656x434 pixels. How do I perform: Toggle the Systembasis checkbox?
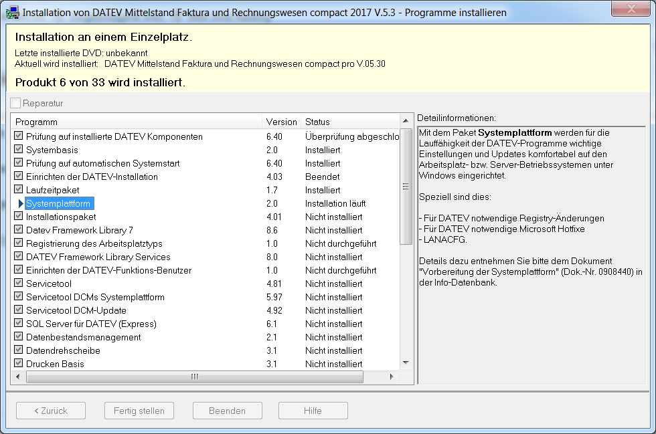19,149
